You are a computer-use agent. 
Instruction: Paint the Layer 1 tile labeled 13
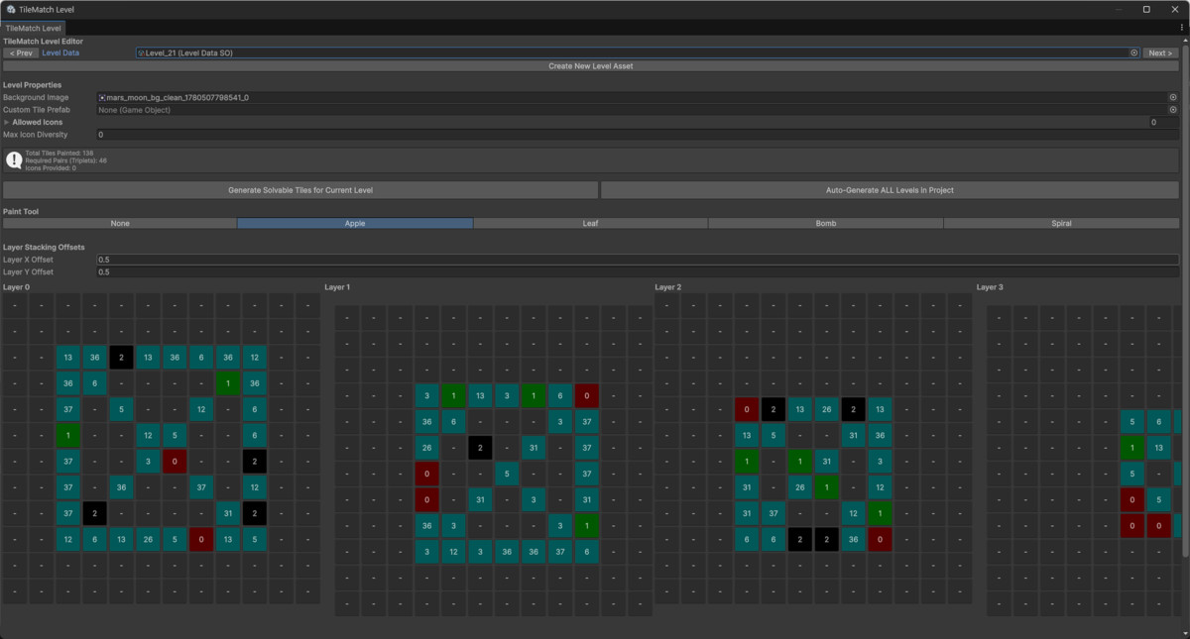480,396
